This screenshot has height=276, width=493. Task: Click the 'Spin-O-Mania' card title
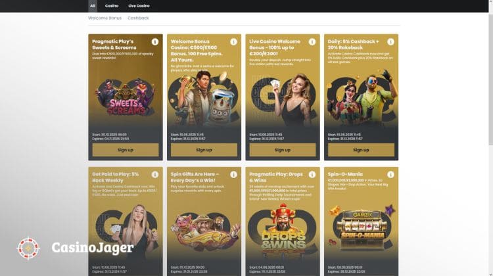coord(345,174)
